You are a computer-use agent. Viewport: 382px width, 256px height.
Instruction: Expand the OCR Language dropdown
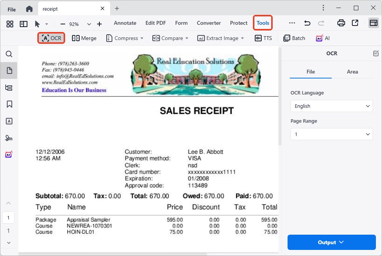331,106
